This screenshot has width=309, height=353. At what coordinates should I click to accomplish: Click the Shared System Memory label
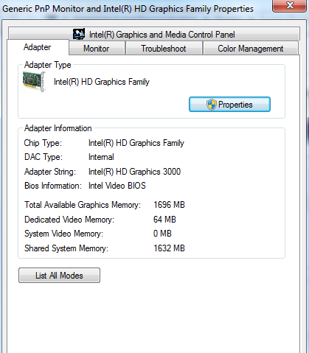pyautogui.click(x=66, y=248)
